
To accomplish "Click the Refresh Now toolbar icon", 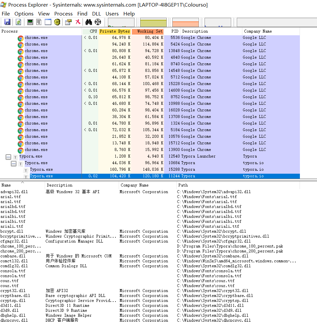I will click(x=18, y=22).
